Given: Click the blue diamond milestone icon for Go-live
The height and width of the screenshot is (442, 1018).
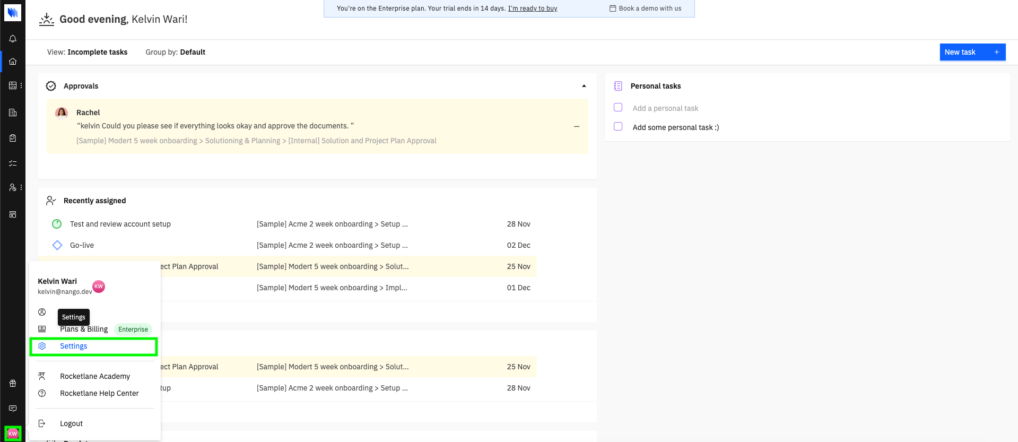Looking at the screenshot, I should pos(57,245).
